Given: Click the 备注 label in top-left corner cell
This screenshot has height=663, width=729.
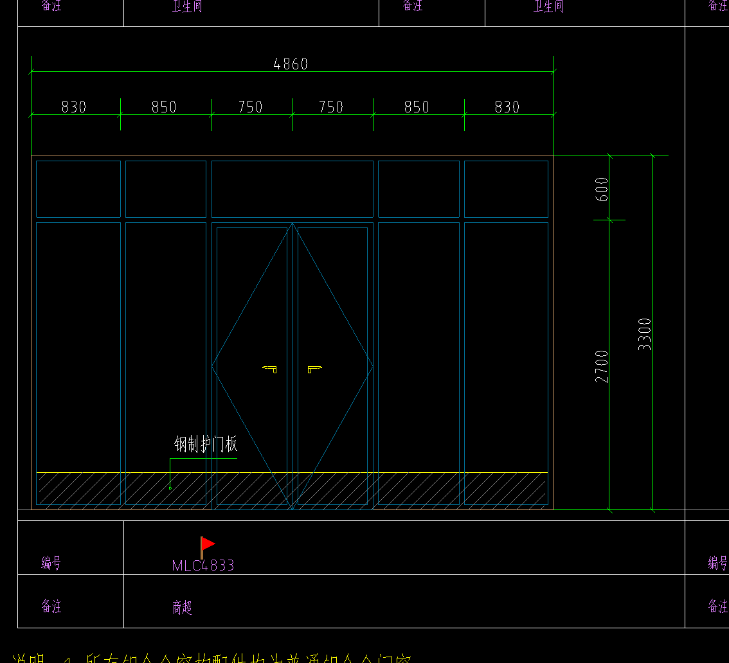Looking at the screenshot, I should click(51, 5).
